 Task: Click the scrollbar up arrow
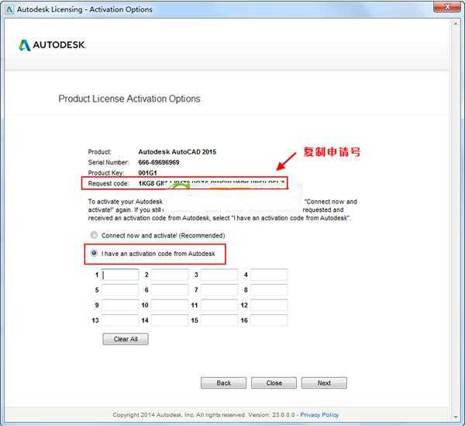pos(456,23)
